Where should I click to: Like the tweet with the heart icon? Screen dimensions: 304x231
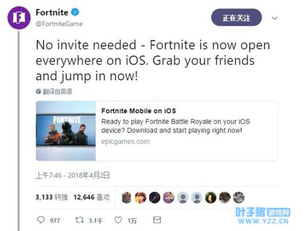click(x=118, y=220)
